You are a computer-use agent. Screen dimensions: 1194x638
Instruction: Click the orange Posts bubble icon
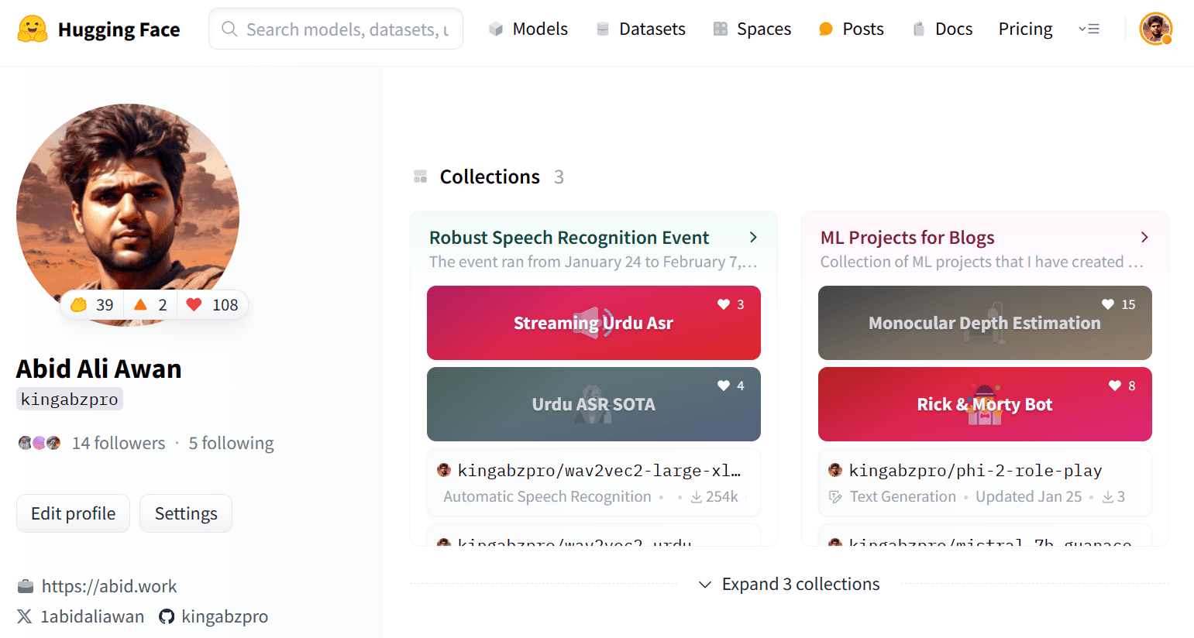(x=826, y=29)
